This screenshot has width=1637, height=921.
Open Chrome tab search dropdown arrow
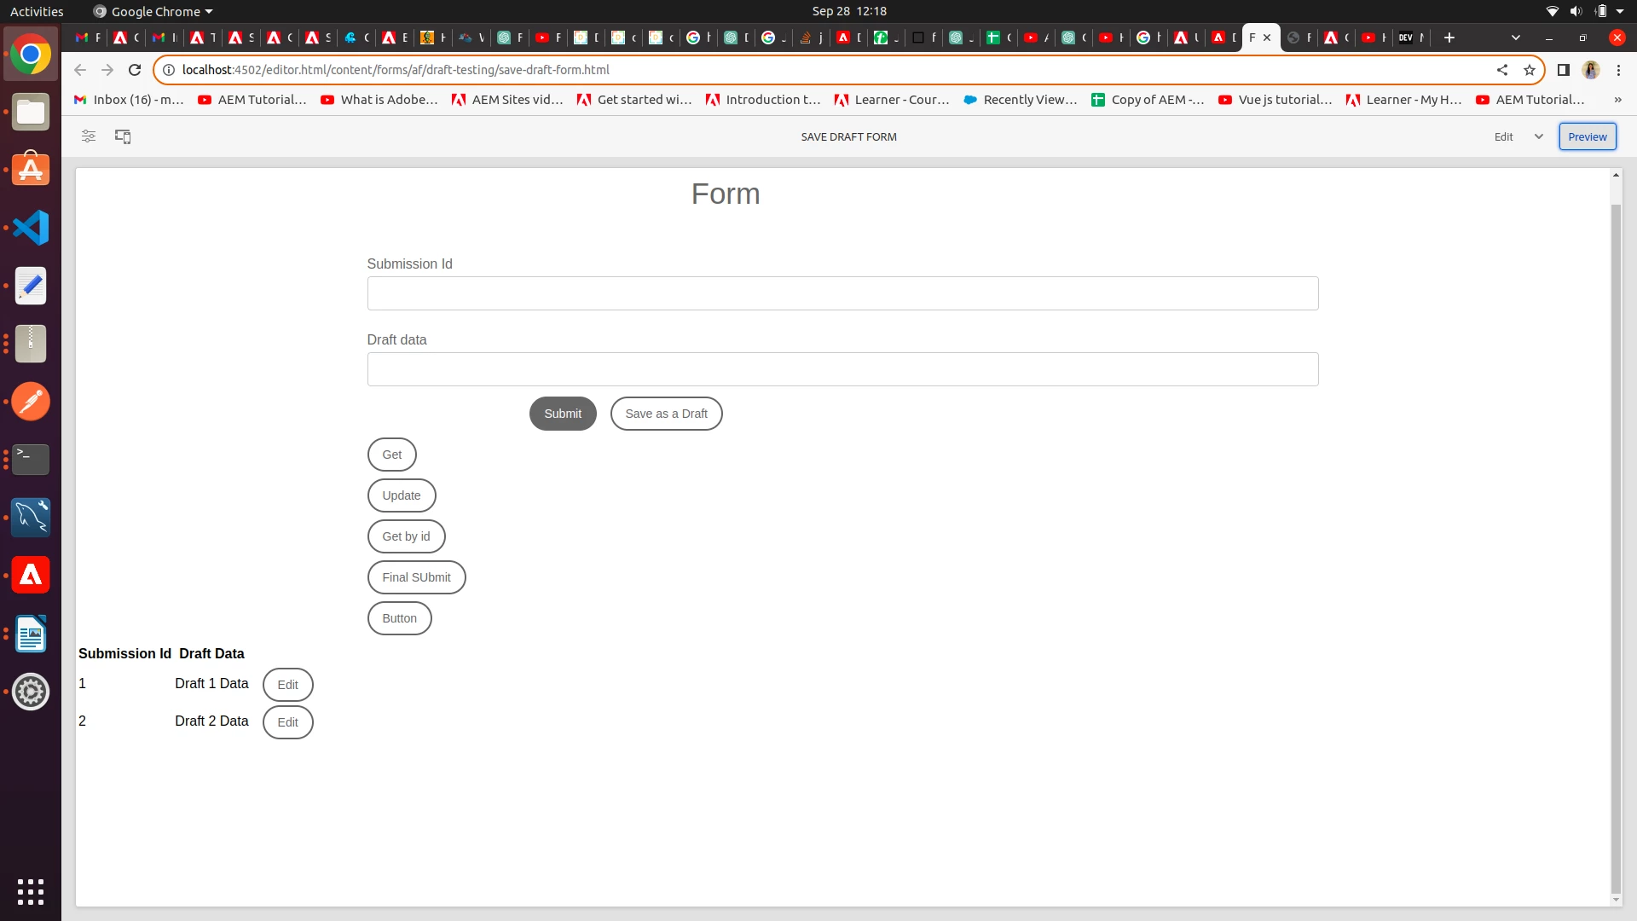[x=1515, y=38]
